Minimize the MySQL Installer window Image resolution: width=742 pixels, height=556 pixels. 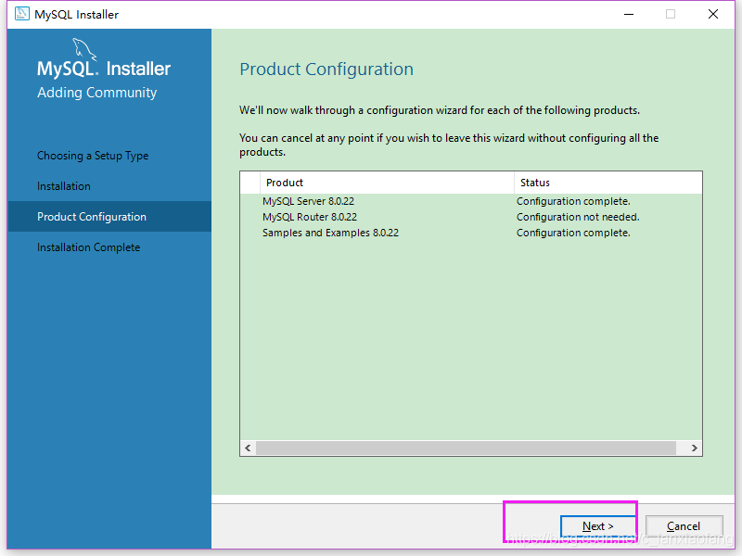[627, 14]
